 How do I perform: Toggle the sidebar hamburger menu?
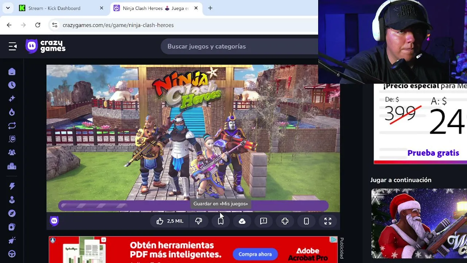[x=13, y=46]
